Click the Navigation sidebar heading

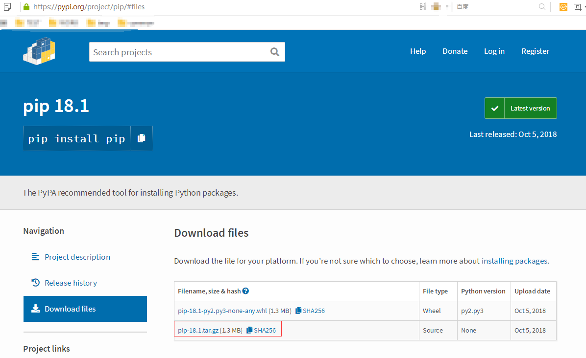pyautogui.click(x=43, y=231)
